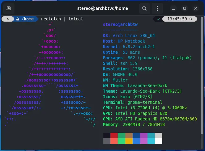Viewport: 205px width, 151px height.
Task: Click the purple color block, top row
Action: pyautogui.click(x=144, y=136)
